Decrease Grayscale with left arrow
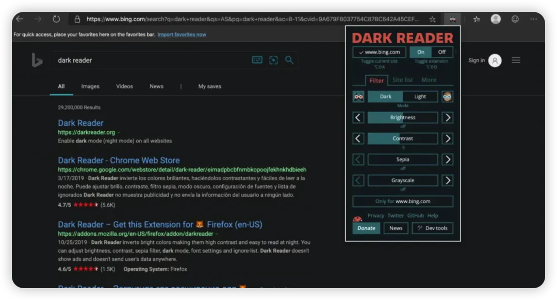Image resolution: width=557 pixels, height=300 pixels. [x=358, y=181]
